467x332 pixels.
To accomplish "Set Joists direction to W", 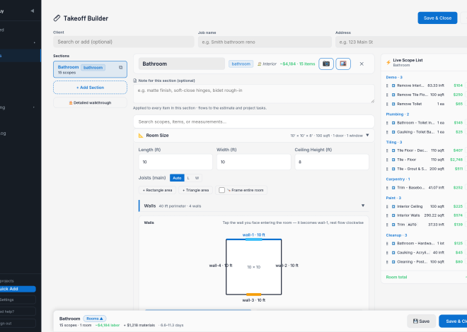I will click(x=197, y=178).
